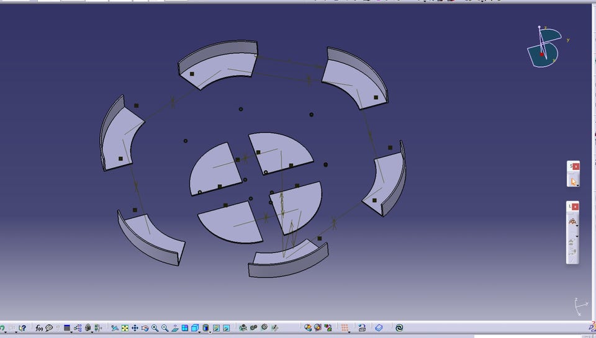Close the Select floating toolbar
Screen dimensions: 596x338
[576, 166]
